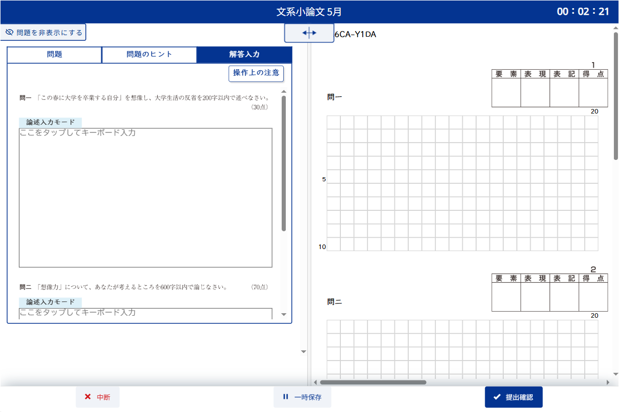The height and width of the screenshot is (412, 619).
Task: Click the checkmark icon on 提出確認
Action: pos(497,397)
